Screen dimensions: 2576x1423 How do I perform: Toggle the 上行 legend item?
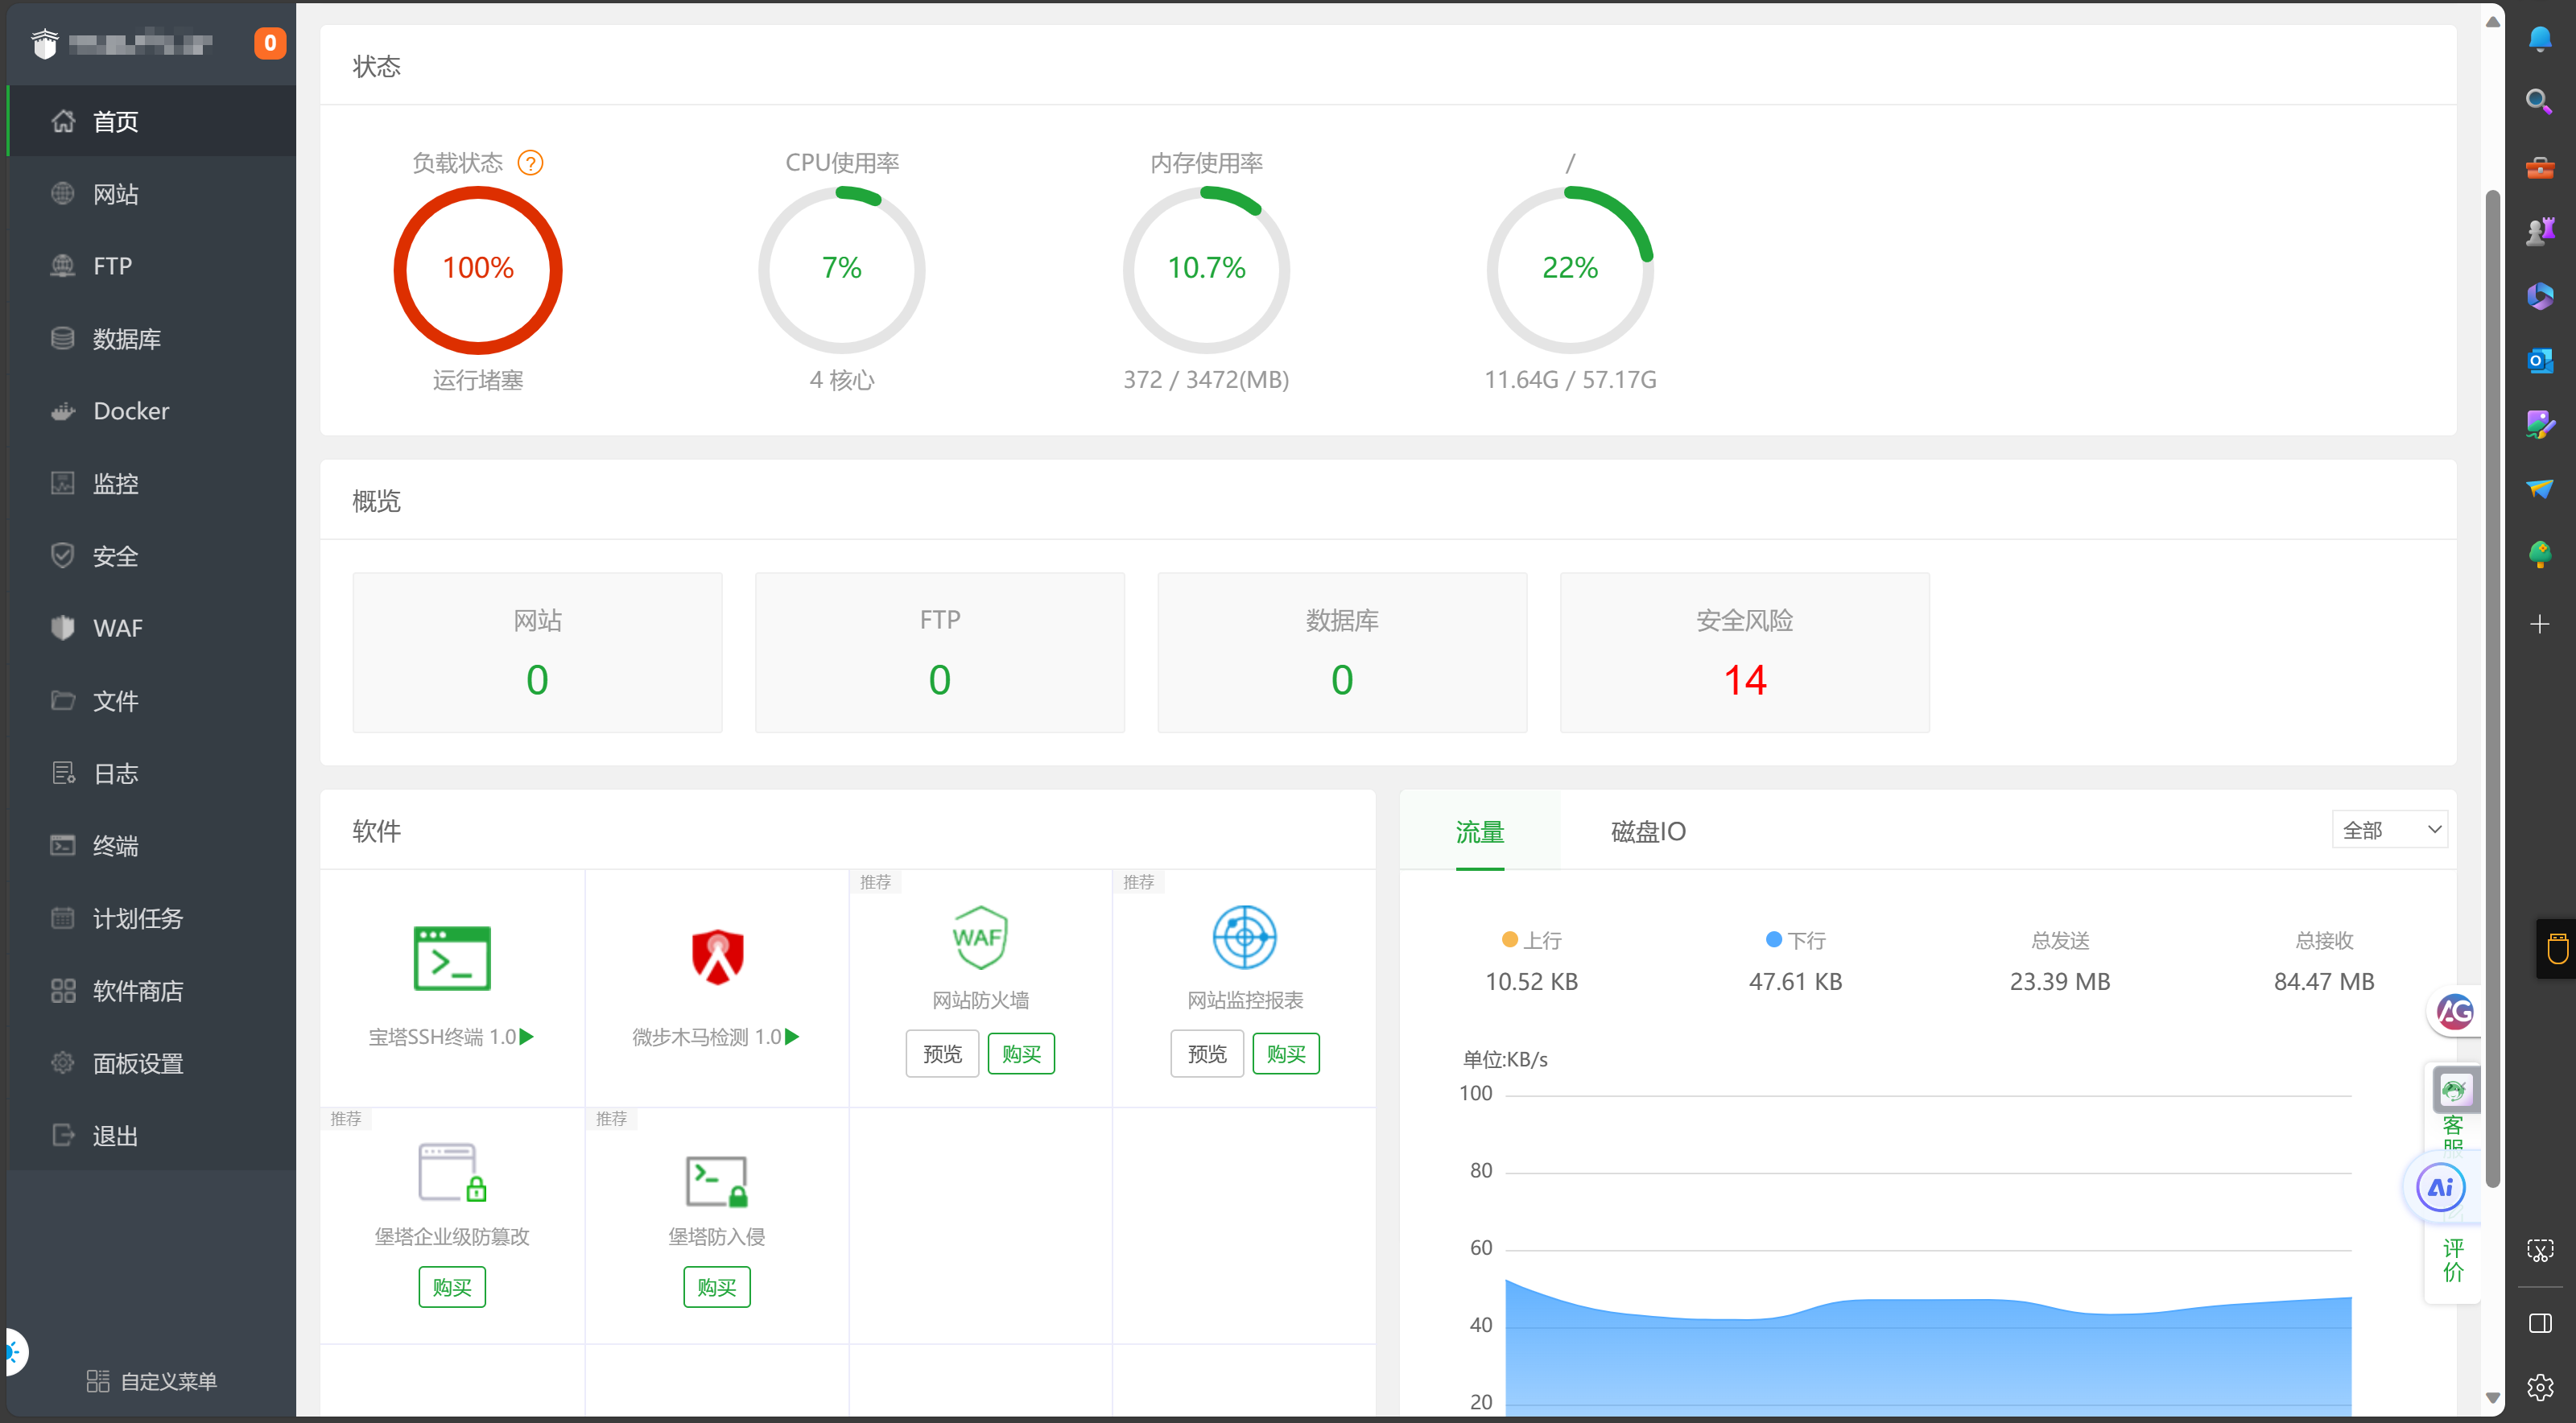coord(1531,940)
